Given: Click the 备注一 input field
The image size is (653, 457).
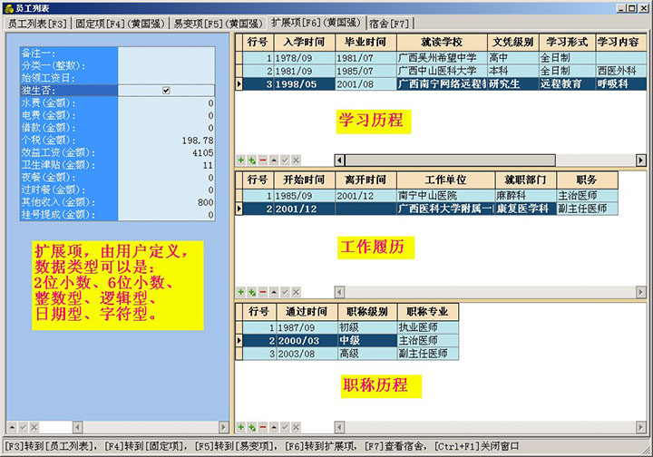Looking at the screenshot, I should coord(168,53).
